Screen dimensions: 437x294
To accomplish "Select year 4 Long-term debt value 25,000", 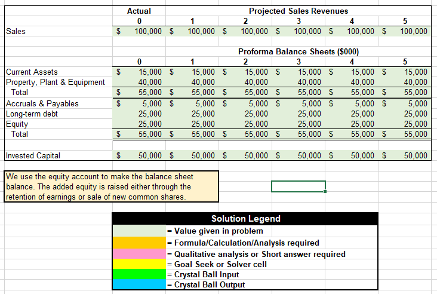I will (x=362, y=114).
